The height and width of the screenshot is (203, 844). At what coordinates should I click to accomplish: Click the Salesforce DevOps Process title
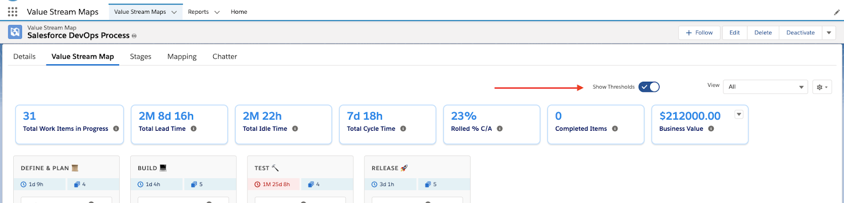click(78, 35)
